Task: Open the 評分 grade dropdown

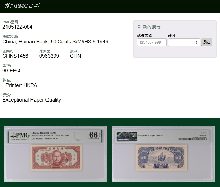Action: pyautogui.click(x=184, y=42)
